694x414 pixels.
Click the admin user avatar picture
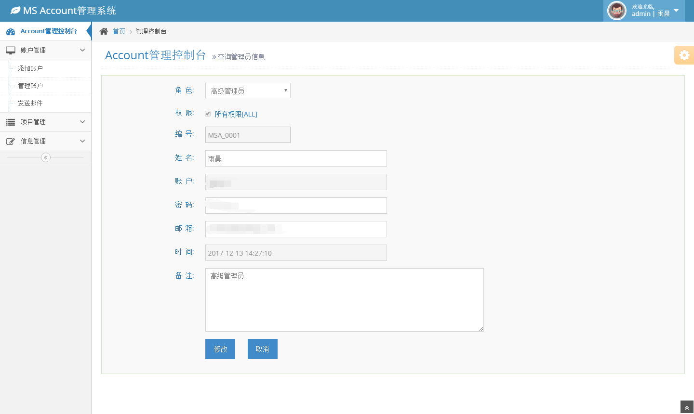[617, 11]
